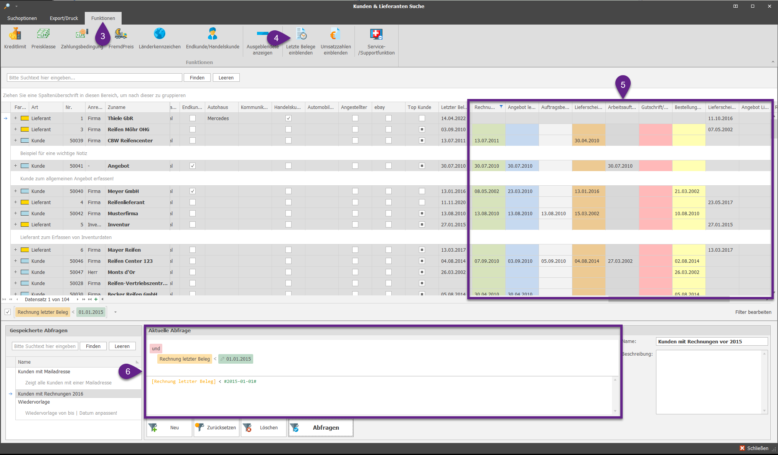This screenshot has width=778, height=455.
Task: Open Filter bearbeiten link
Action: click(x=753, y=312)
